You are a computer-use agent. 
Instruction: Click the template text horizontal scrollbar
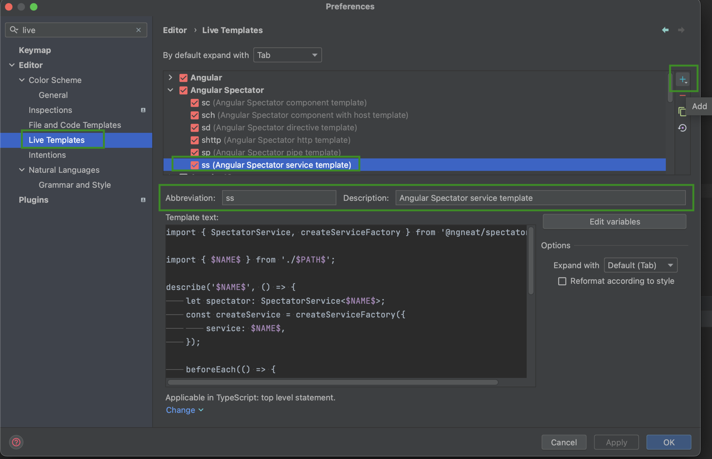[333, 382]
